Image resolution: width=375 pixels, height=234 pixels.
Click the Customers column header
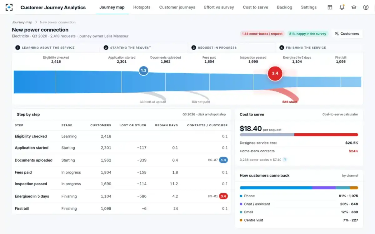pyautogui.click(x=101, y=125)
